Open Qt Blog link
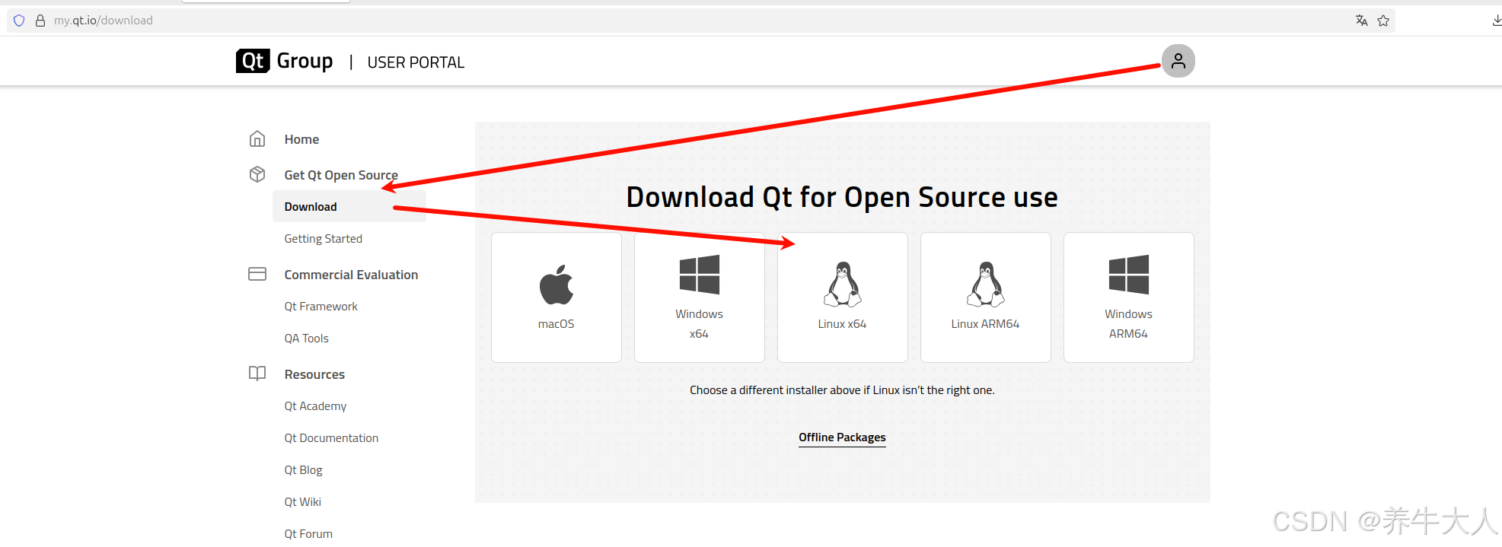This screenshot has height=547, width=1502. tap(303, 470)
